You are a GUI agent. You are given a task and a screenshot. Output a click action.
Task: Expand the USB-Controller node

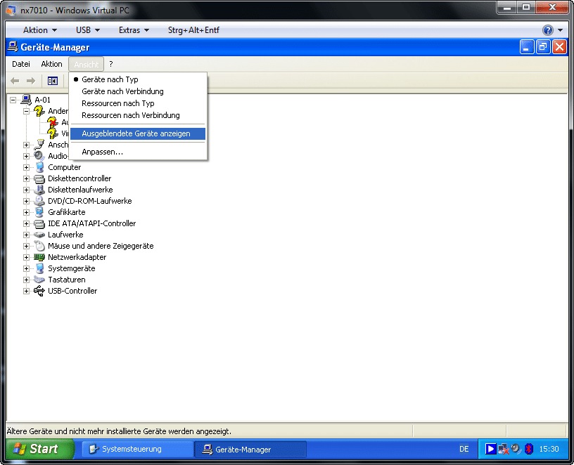click(26, 291)
